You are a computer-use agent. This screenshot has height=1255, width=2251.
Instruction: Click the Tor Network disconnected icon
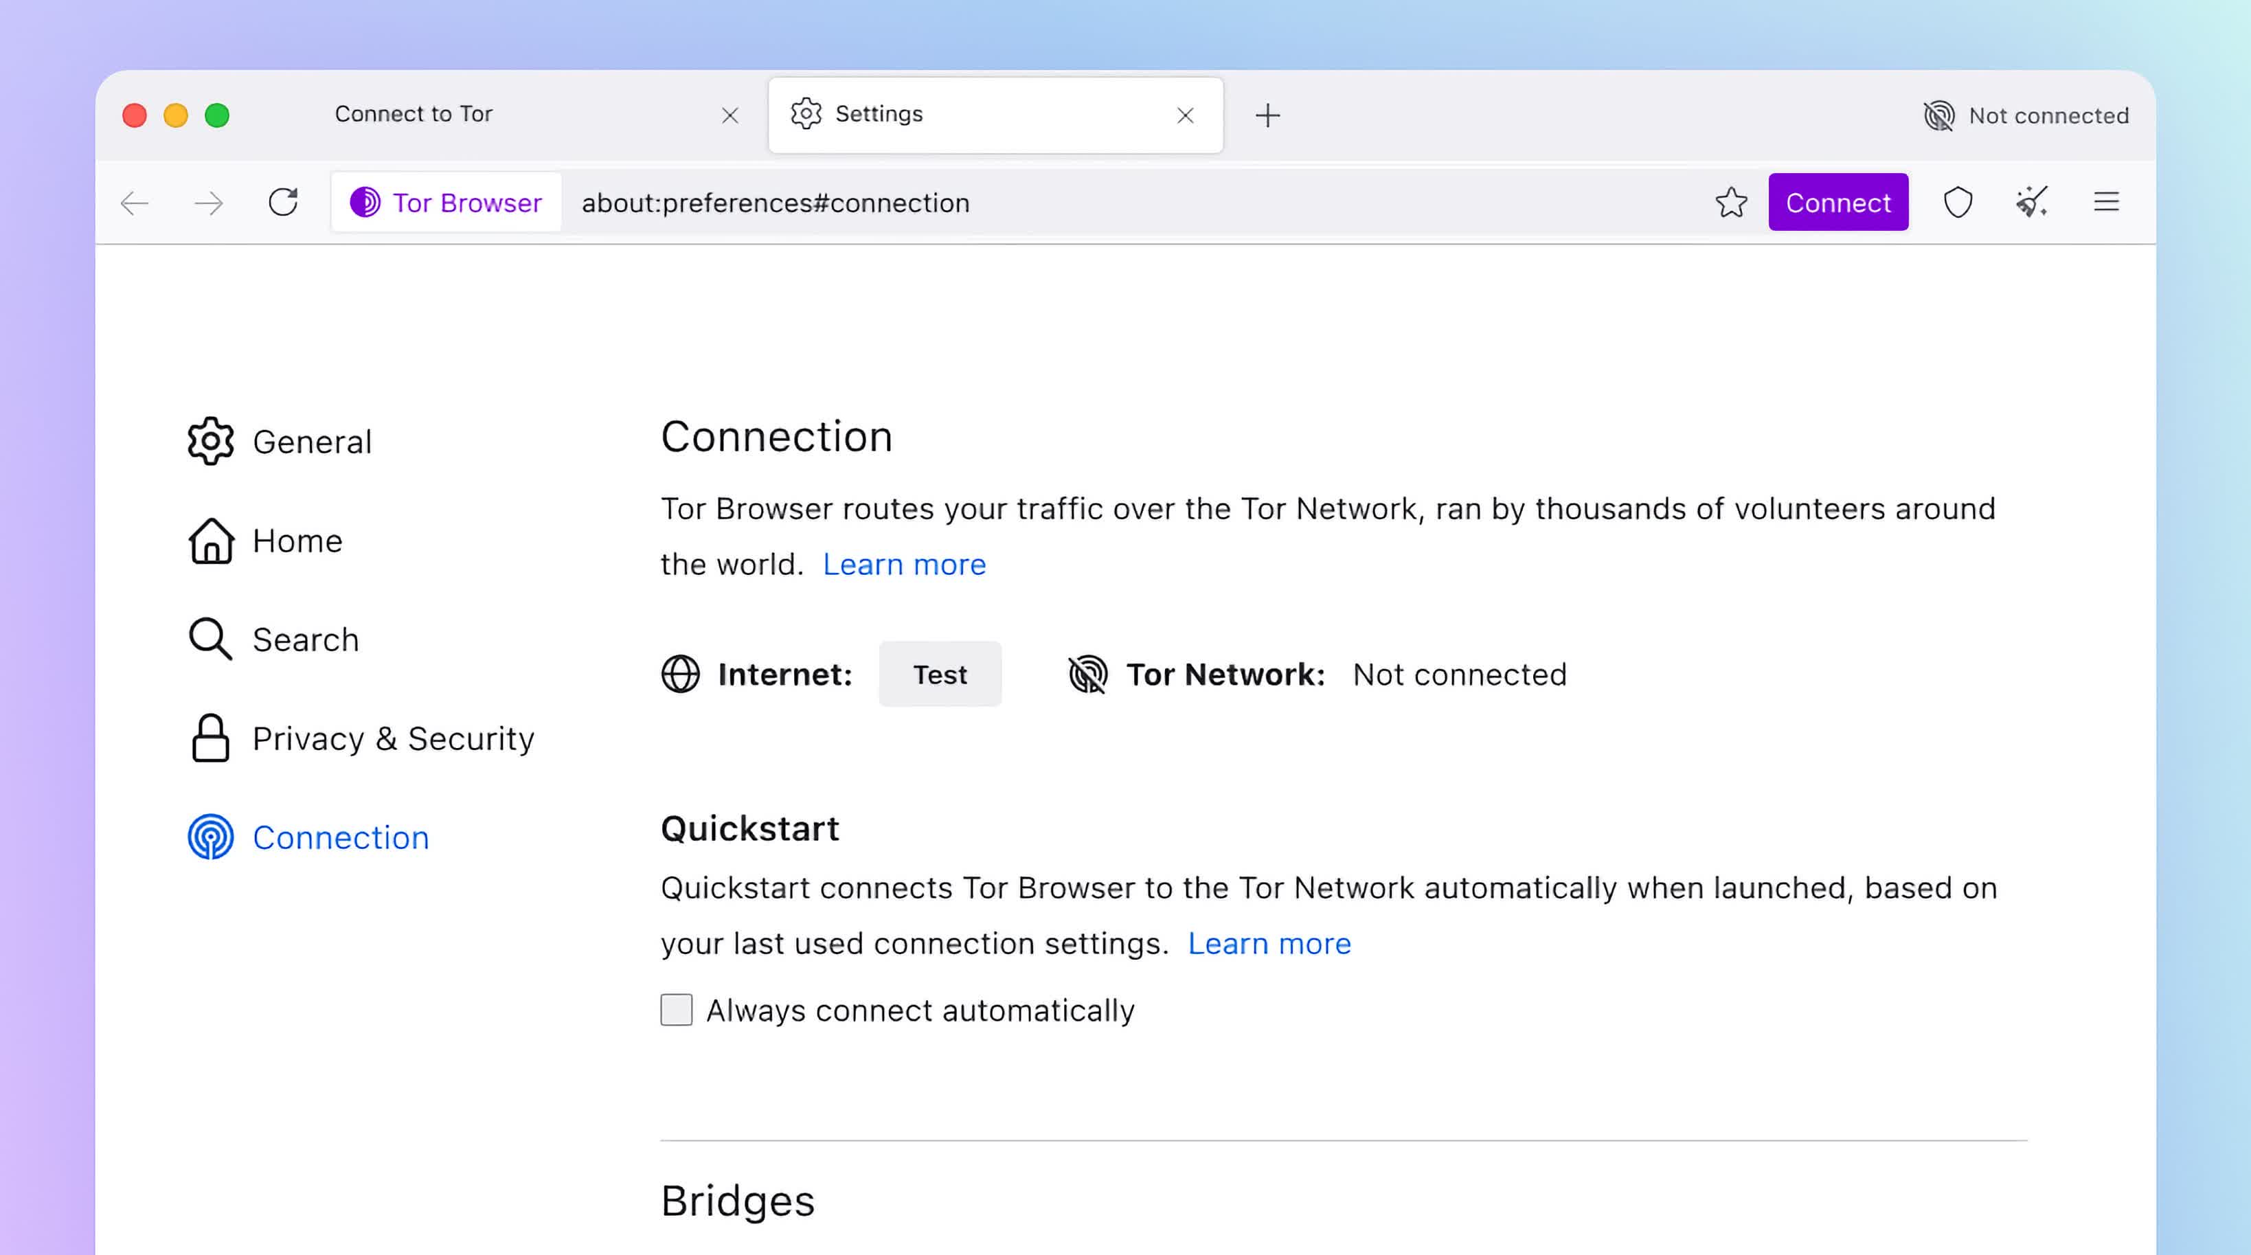pyautogui.click(x=1088, y=674)
